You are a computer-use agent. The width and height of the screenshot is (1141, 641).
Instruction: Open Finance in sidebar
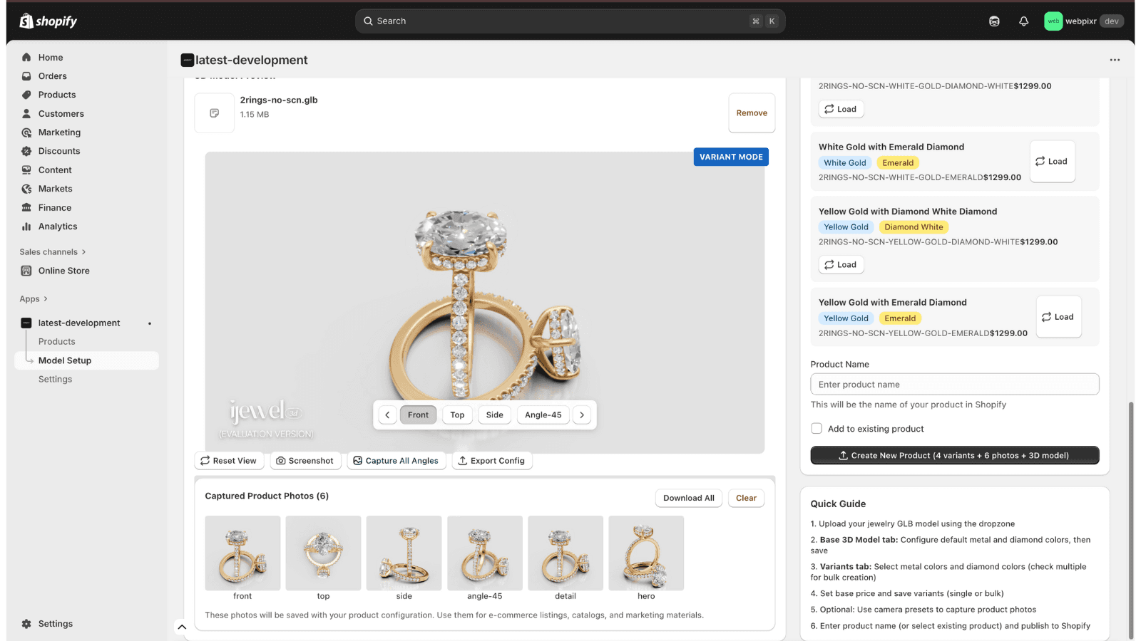[55, 208]
